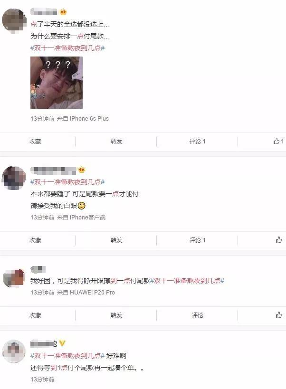Viewport: 286px width, 389px height.
Task: Click blurred username of third post
Action: pyautogui.click(x=38, y=269)
